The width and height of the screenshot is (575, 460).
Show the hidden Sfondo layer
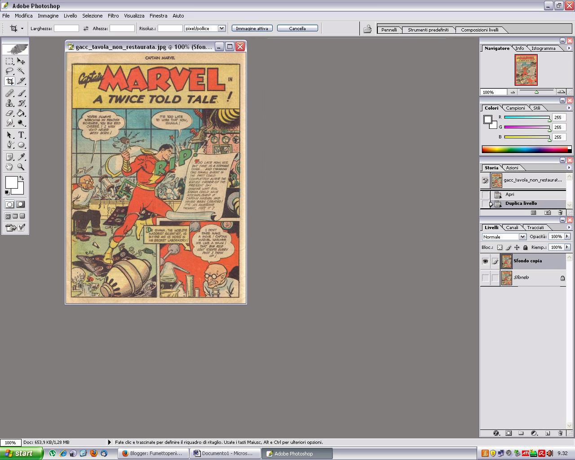click(485, 278)
